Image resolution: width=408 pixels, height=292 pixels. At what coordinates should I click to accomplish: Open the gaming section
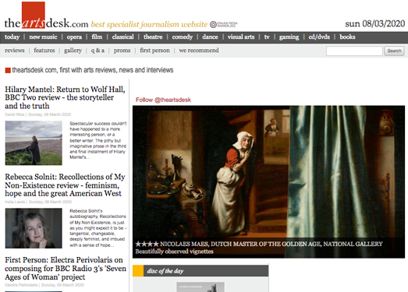click(289, 37)
